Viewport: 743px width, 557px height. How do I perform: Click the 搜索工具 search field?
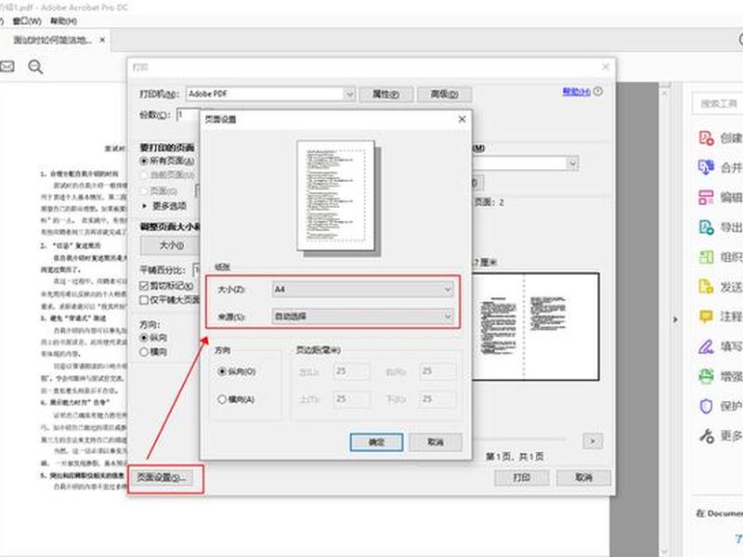click(x=719, y=103)
